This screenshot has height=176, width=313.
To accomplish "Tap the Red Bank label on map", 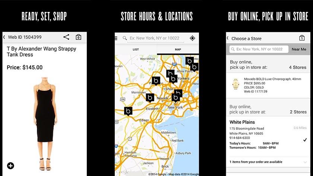I will pyautogui.click(x=177, y=141).
